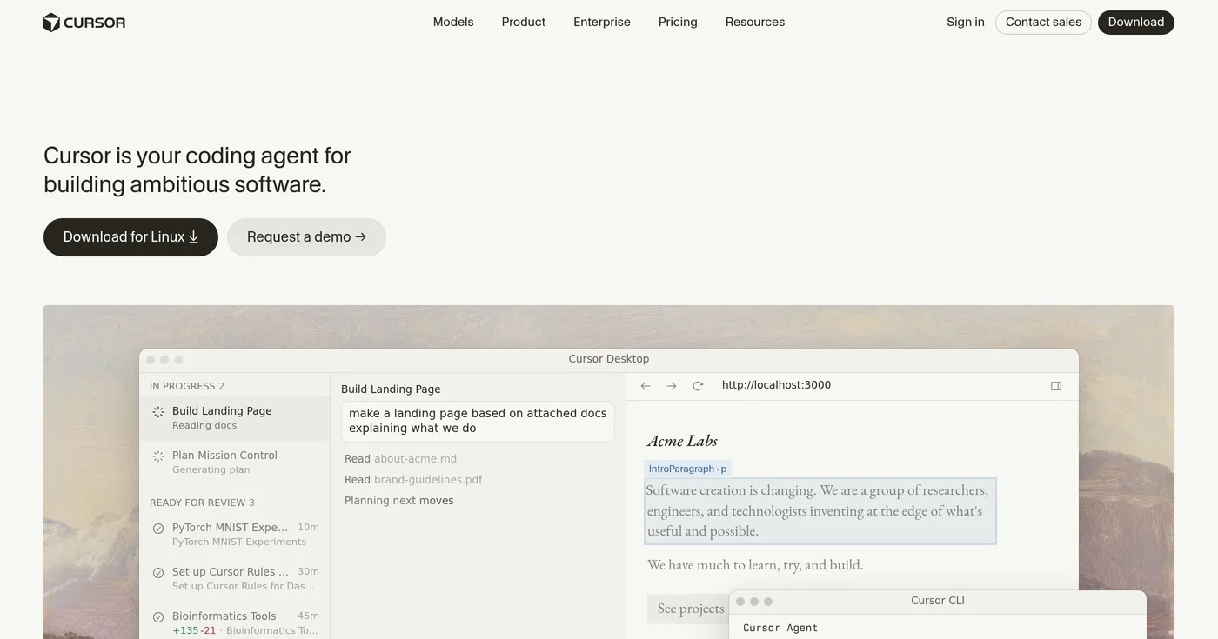
Task: Open the Enterprise menu item
Action: click(602, 22)
